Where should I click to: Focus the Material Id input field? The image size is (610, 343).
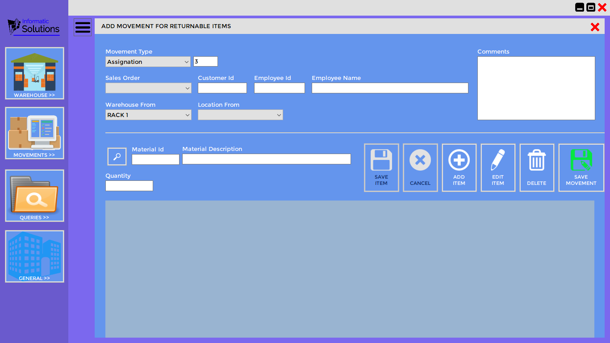tap(155, 159)
